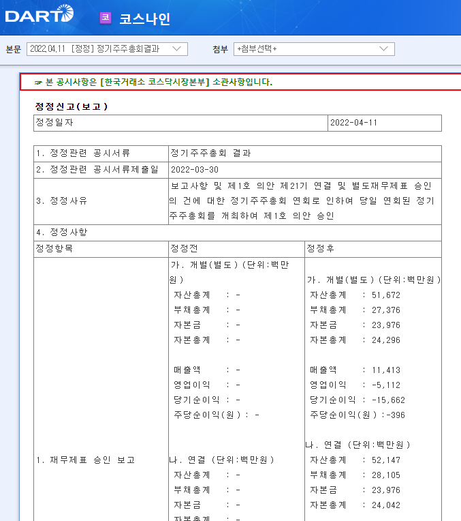Select consolidated 부채총계 value 28,105

(x=386, y=475)
